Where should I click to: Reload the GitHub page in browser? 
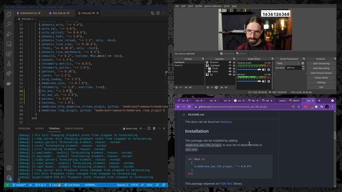tap(189, 107)
